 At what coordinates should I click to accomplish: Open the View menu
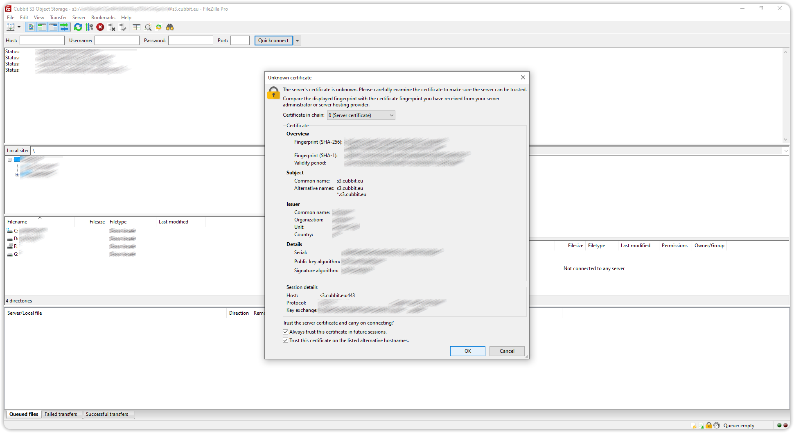pyautogui.click(x=39, y=18)
